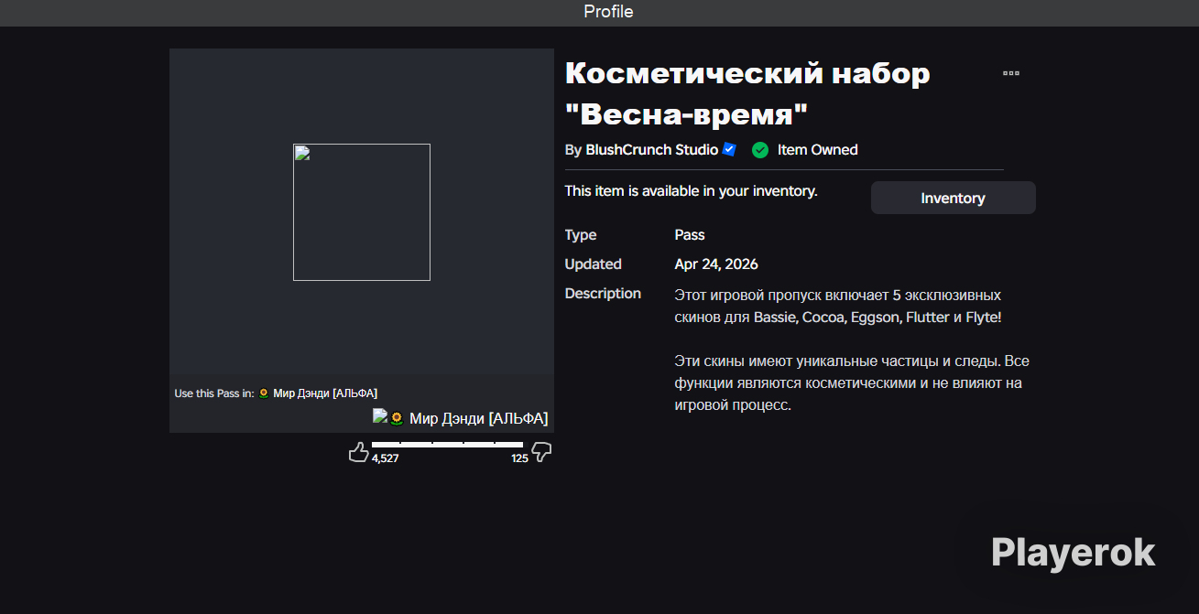The height and width of the screenshot is (614, 1199).
Task: Click the broken game icon beside Мир Дэнди
Action: (x=380, y=416)
